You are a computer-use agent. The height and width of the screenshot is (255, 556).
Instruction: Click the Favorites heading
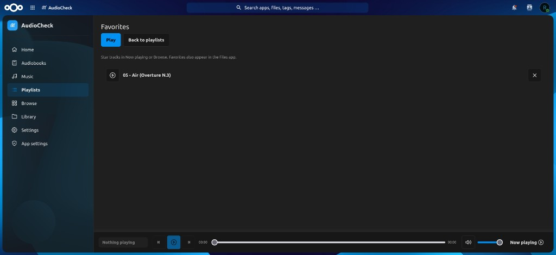115,27
